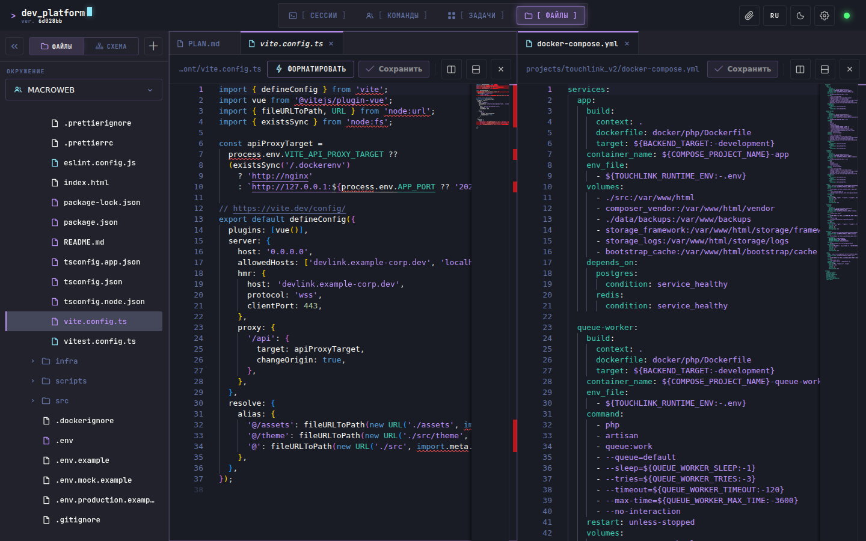This screenshot has width=866, height=541.
Task: Open vitest.config.ts file
Action: click(84, 341)
